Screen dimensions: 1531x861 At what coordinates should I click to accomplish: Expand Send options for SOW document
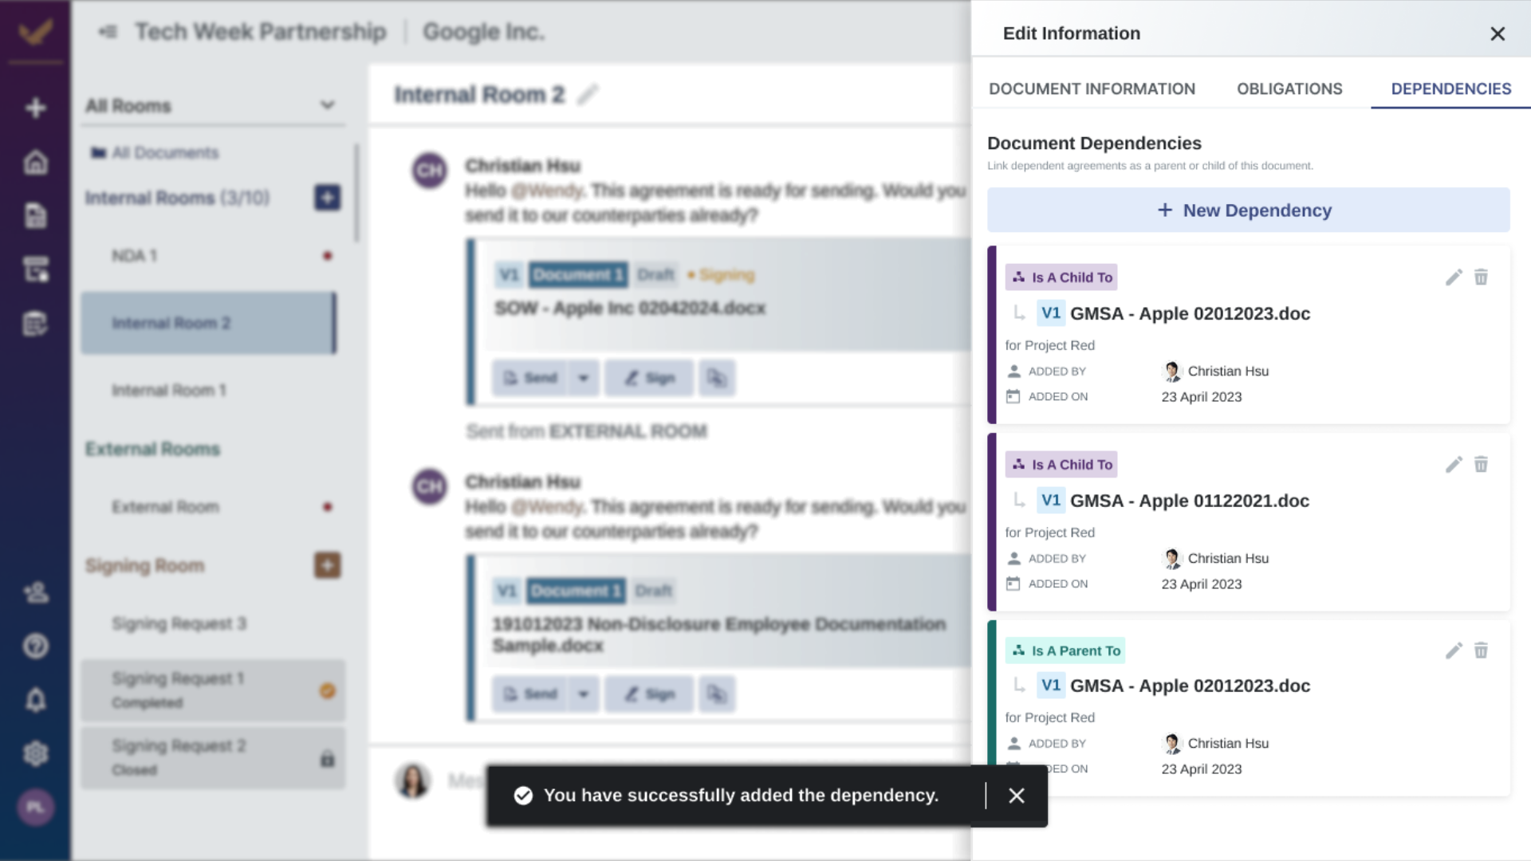[x=584, y=378]
